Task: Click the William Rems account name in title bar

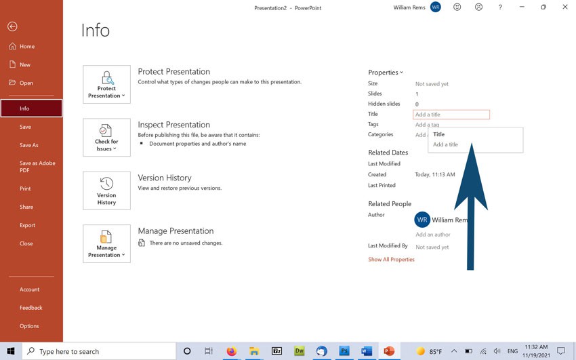Action: pos(409,7)
